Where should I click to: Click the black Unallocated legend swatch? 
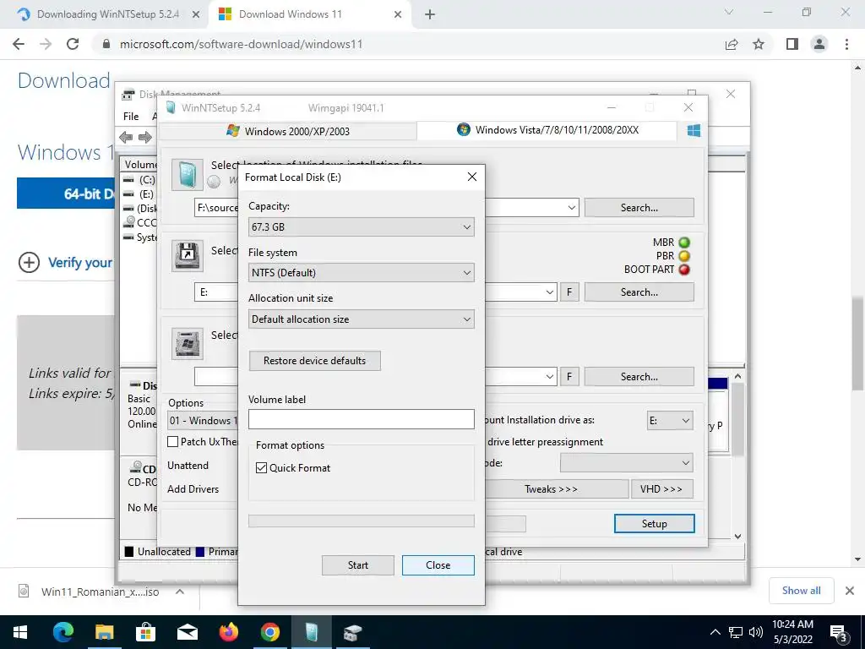point(129,552)
